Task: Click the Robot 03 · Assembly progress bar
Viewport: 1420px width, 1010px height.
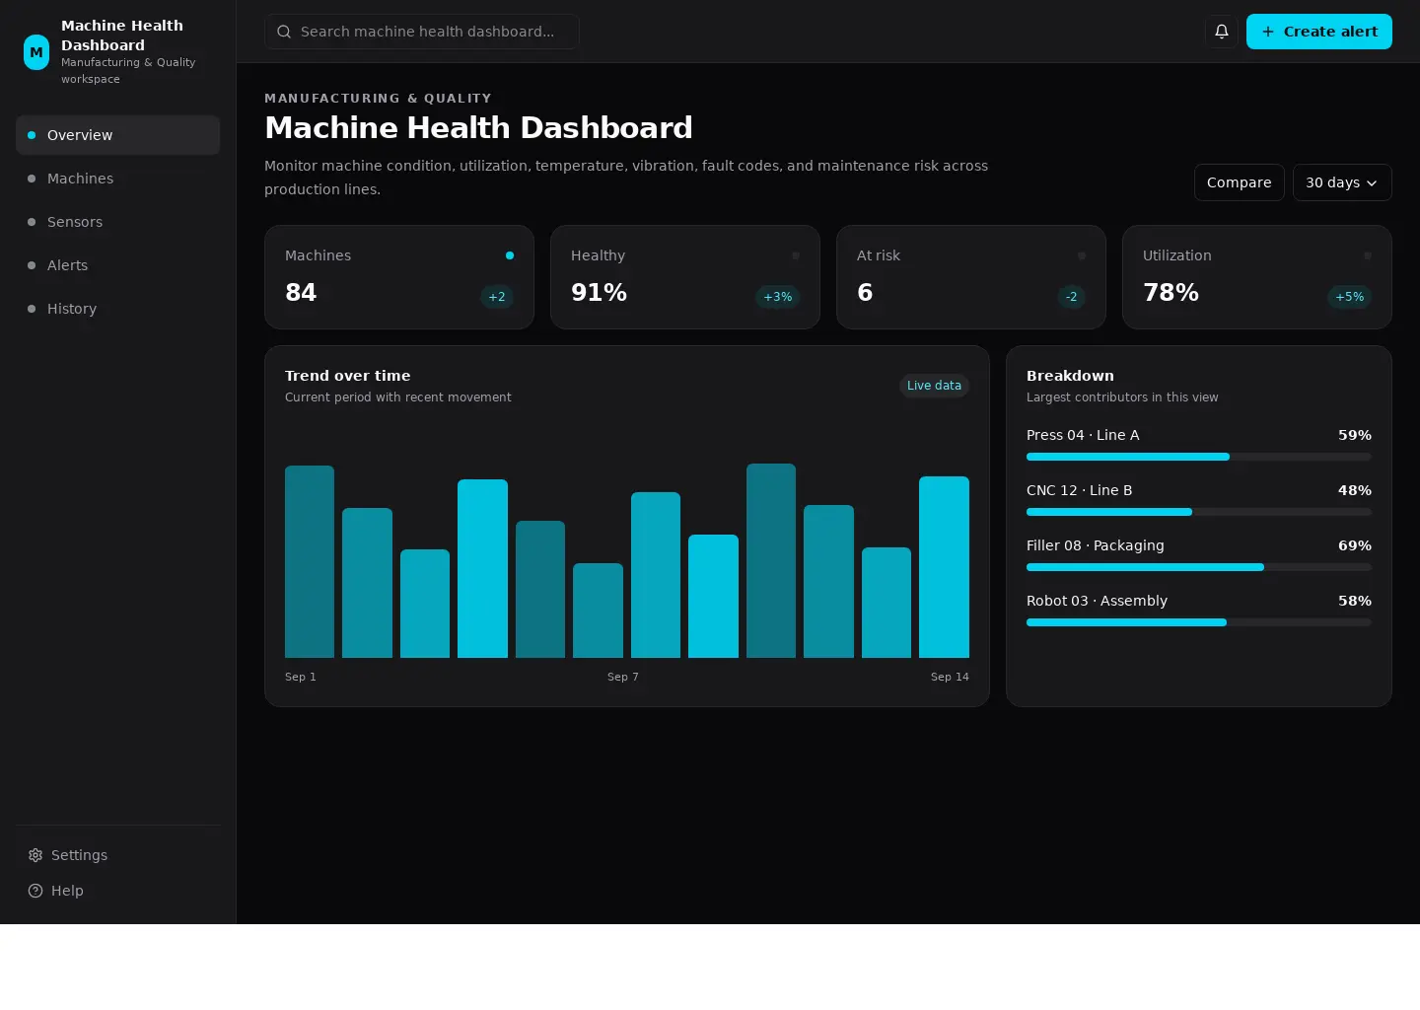Action: pos(1199,622)
